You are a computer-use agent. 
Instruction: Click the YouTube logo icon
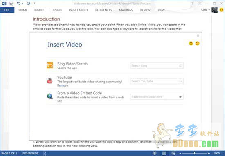pyautogui.click(x=50, y=81)
